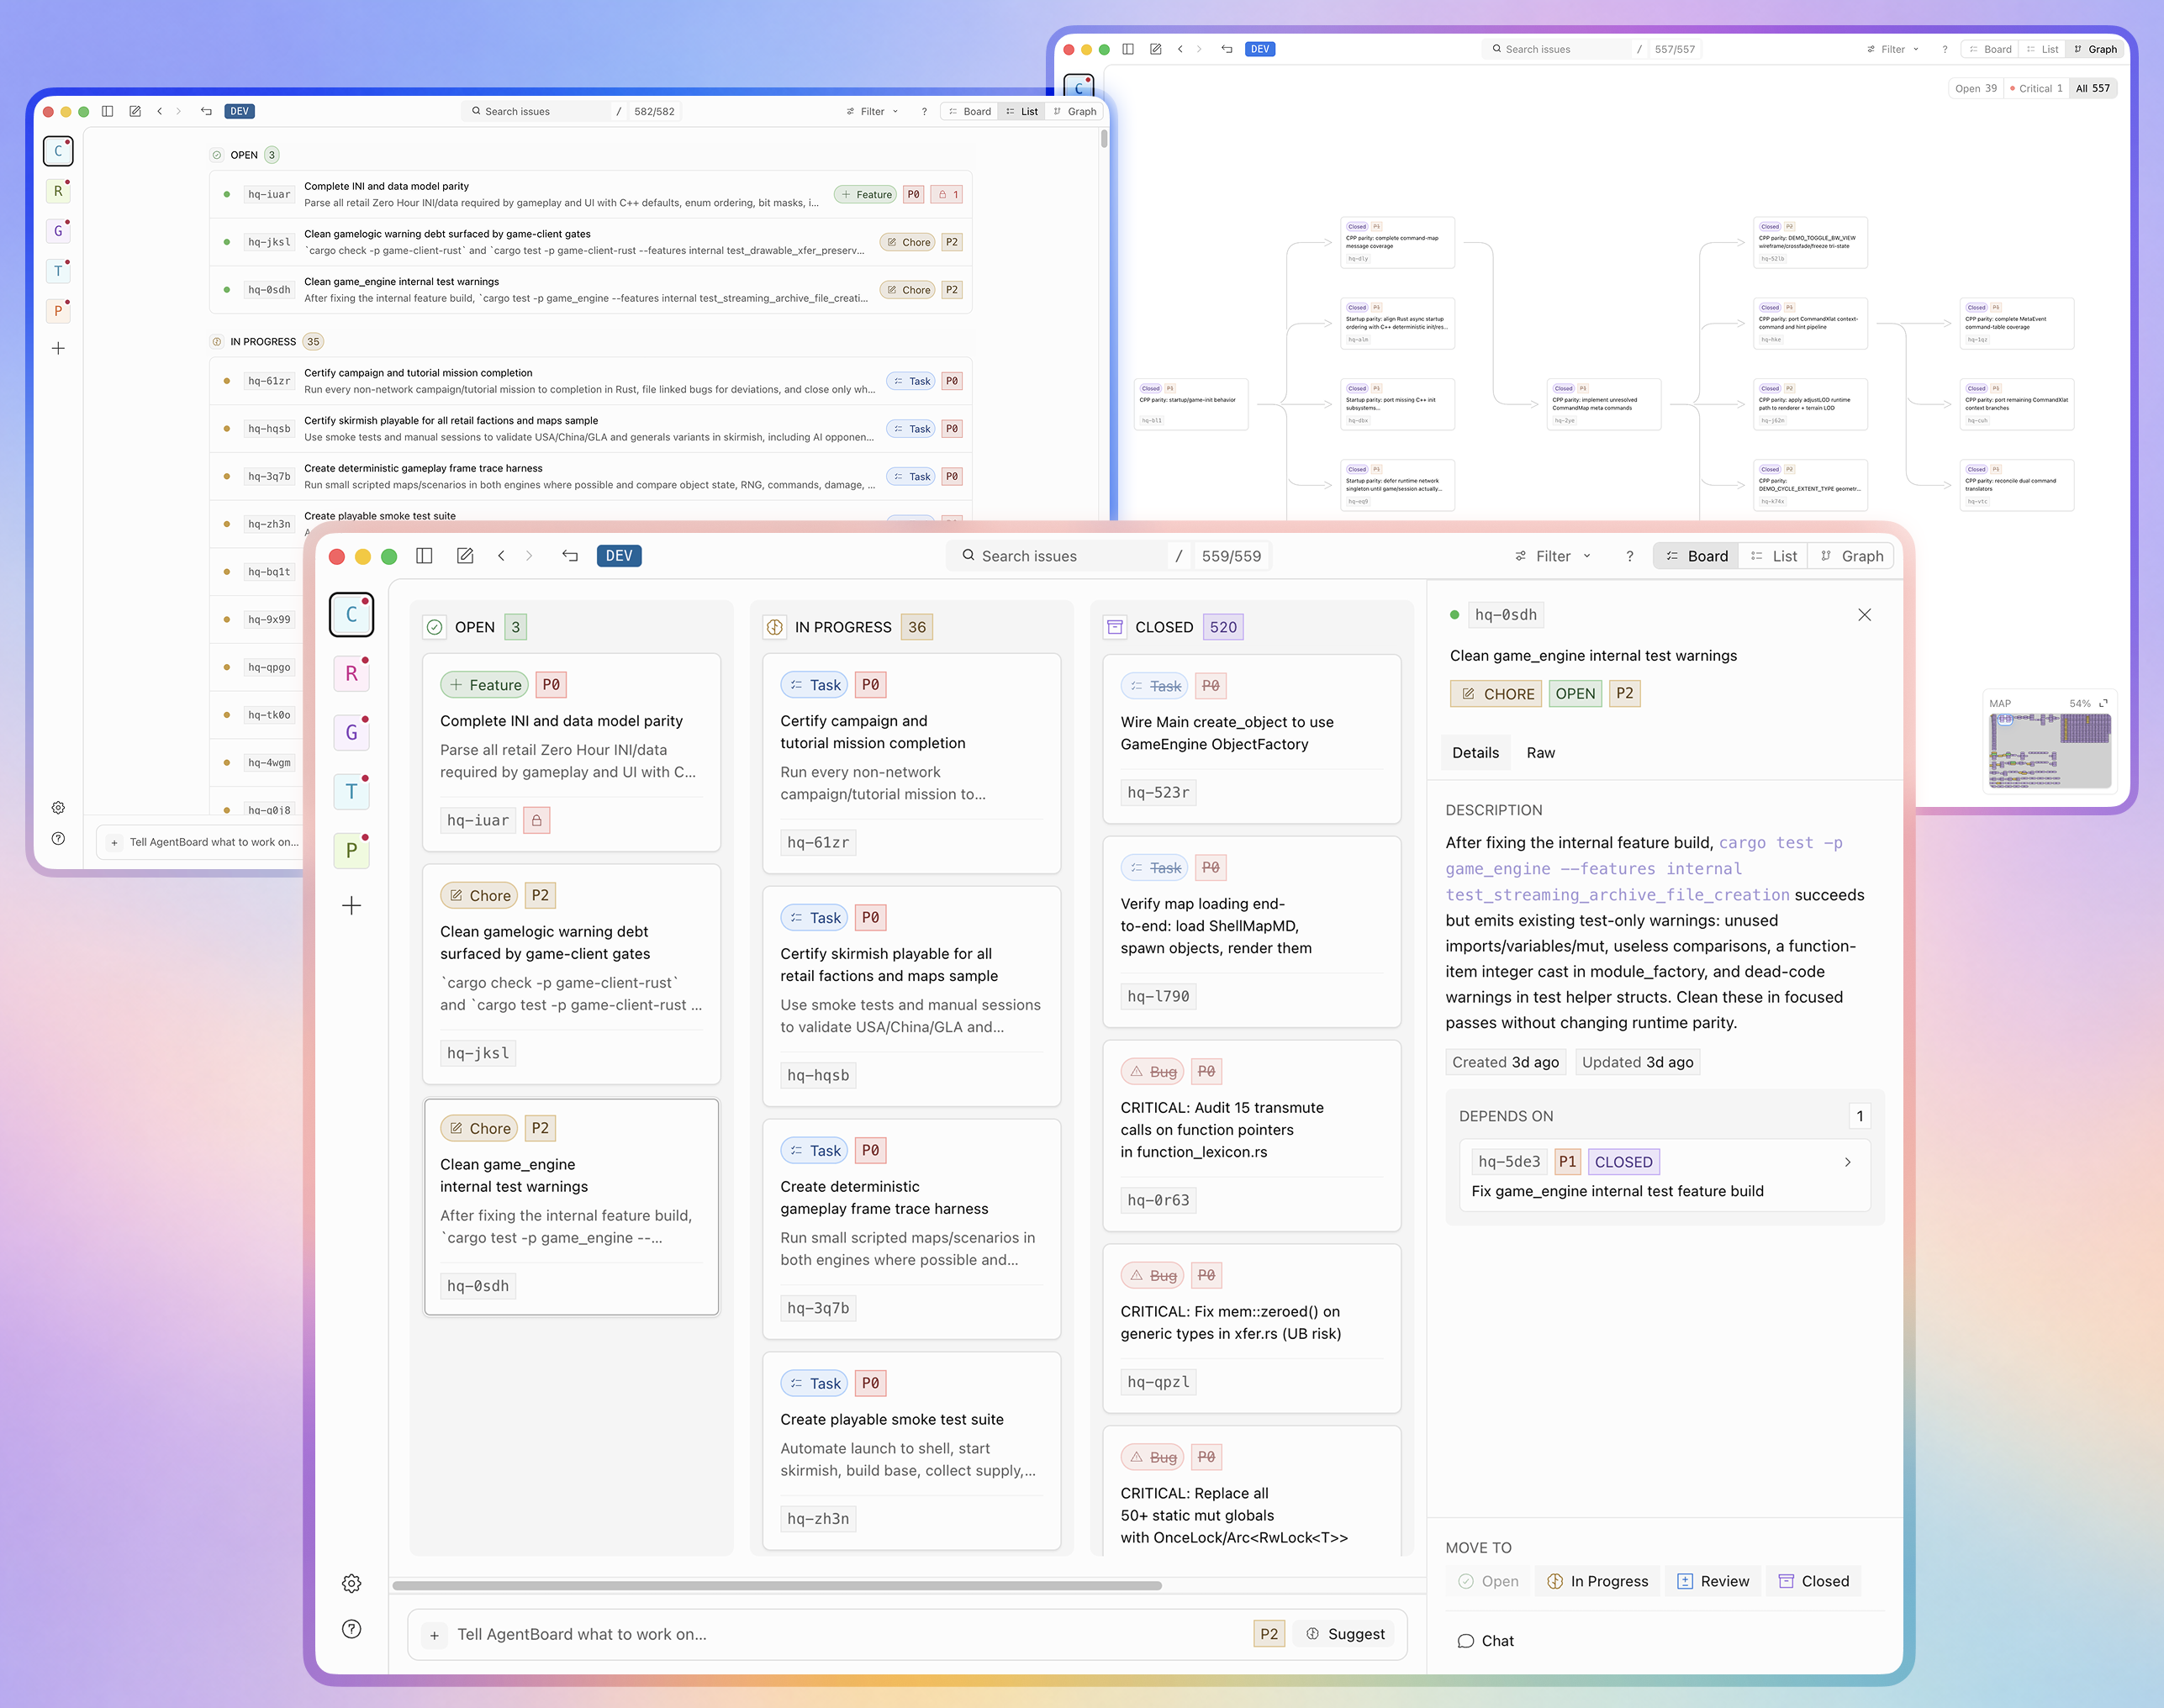Collapse OPEN section in list window
The height and width of the screenshot is (1708, 2164).
coord(244,155)
